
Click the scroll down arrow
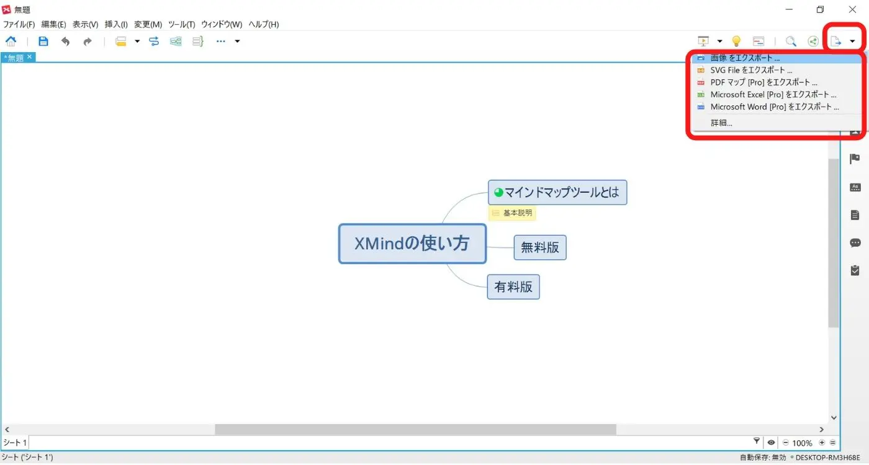click(834, 418)
